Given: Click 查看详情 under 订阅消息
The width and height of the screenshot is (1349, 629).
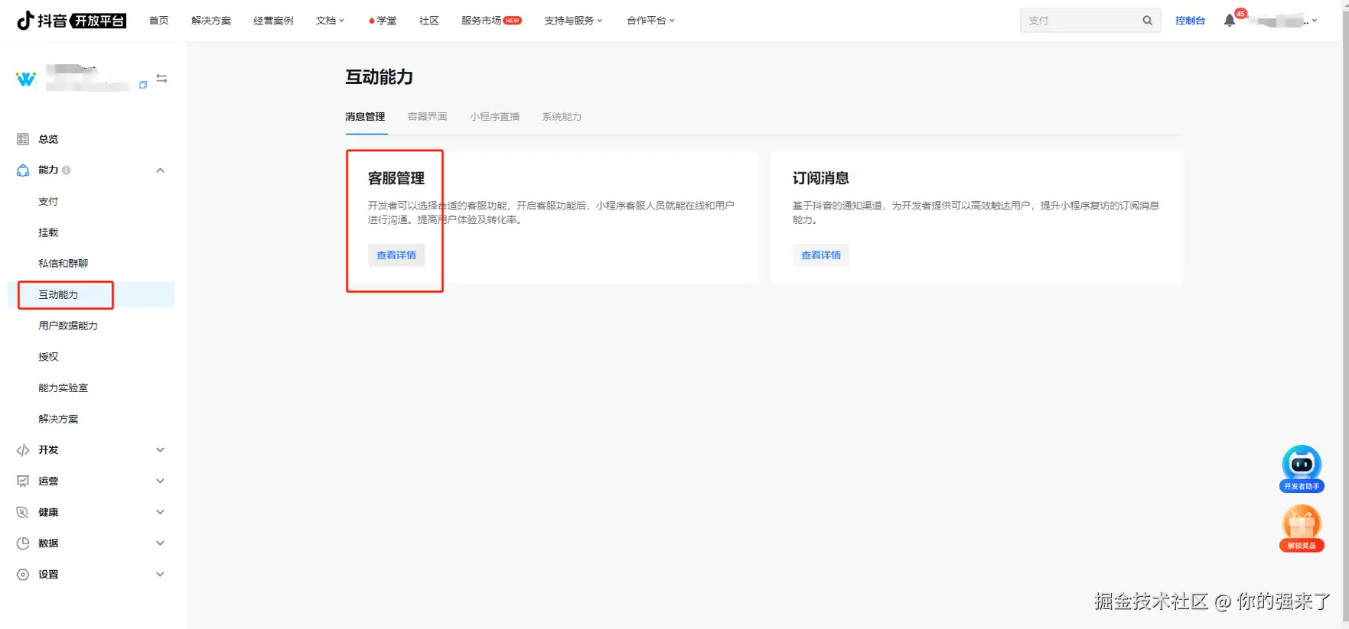Looking at the screenshot, I should (x=821, y=255).
